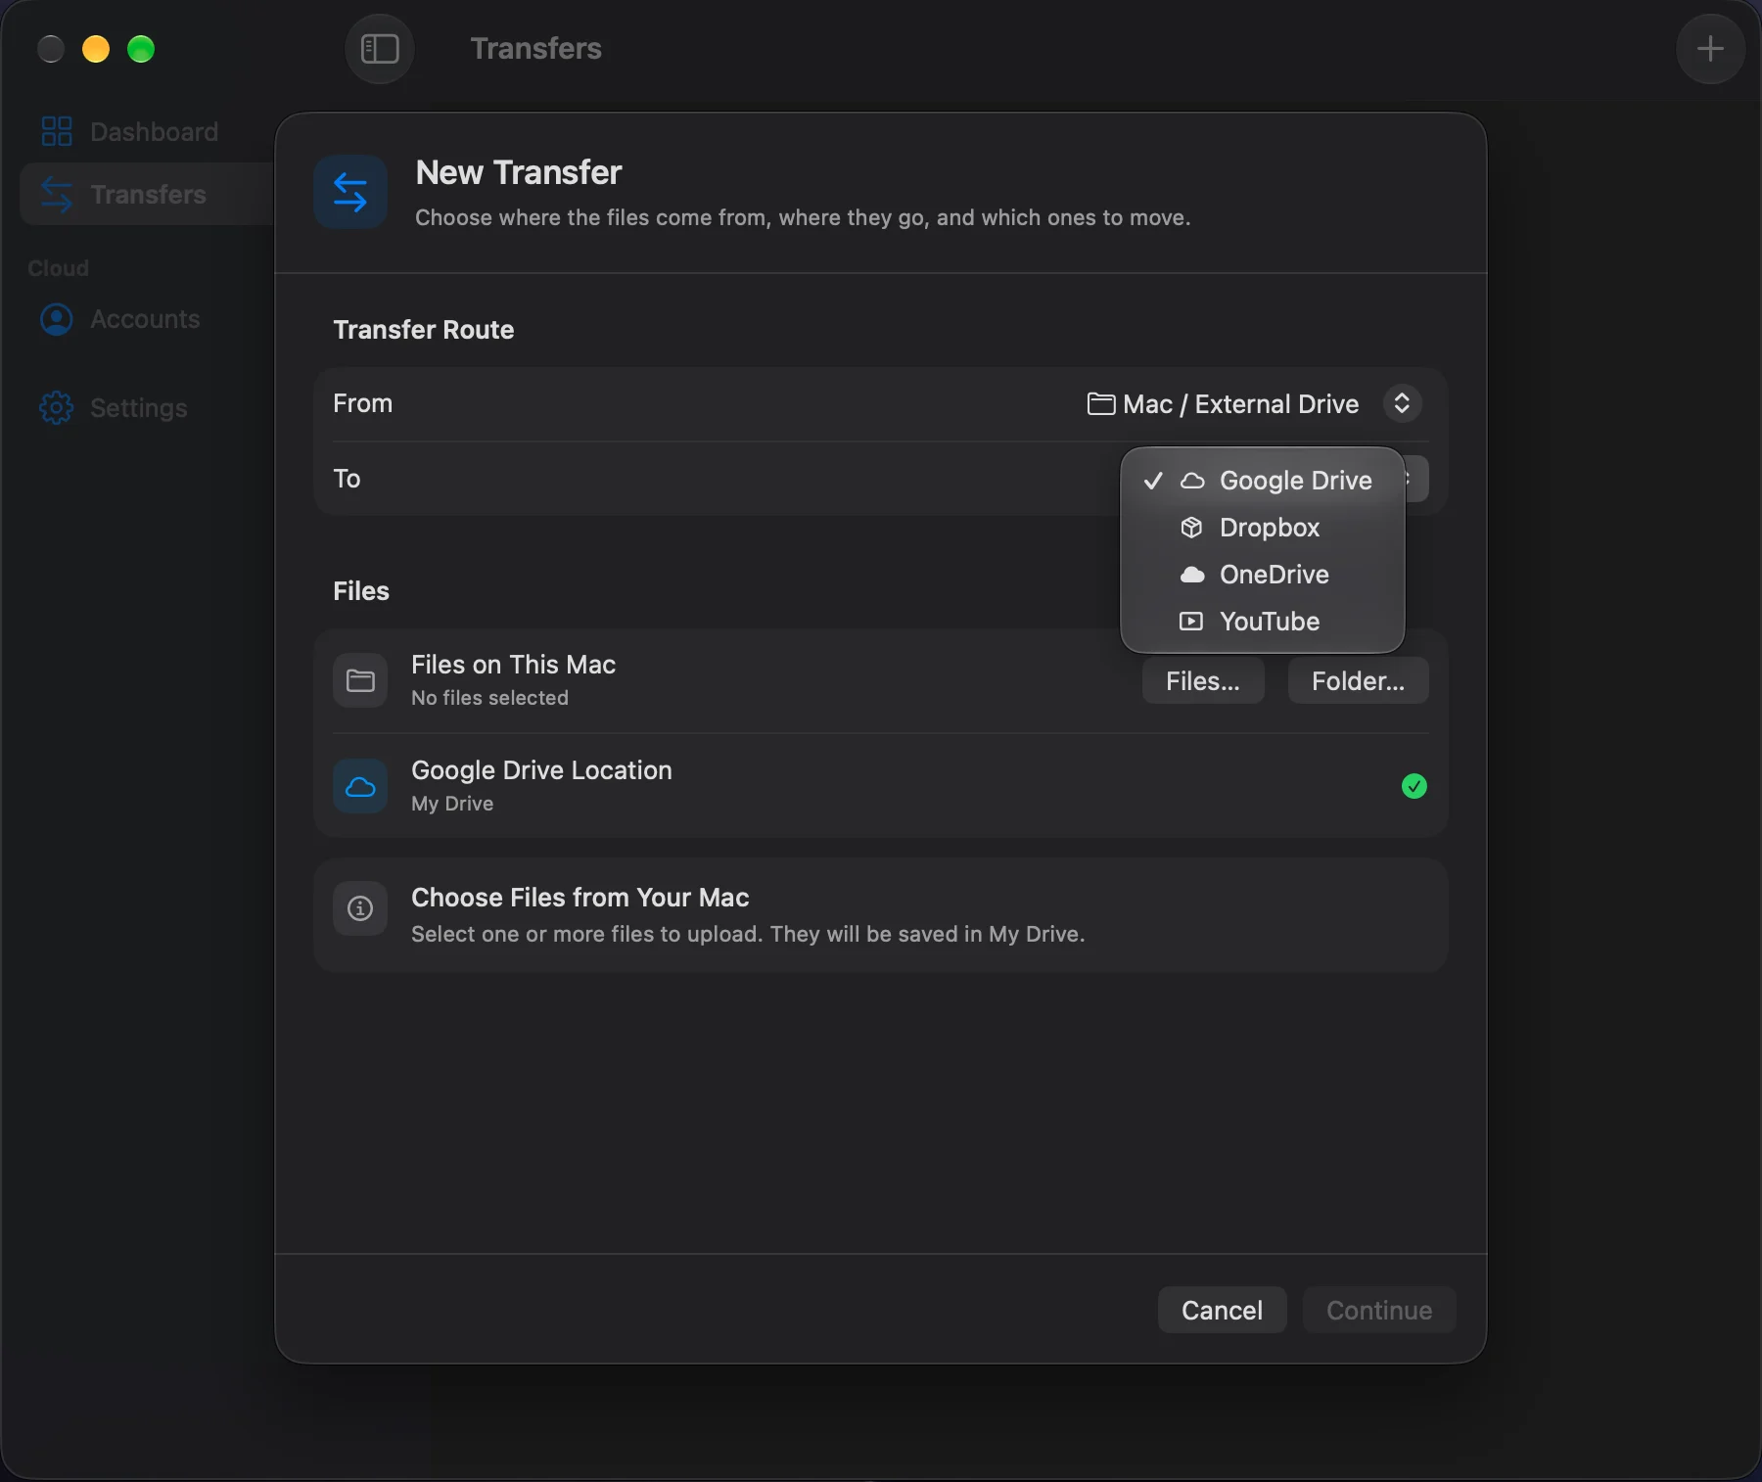Click the 'Transfer Route' heading

pyautogui.click(x=423, y=330)
